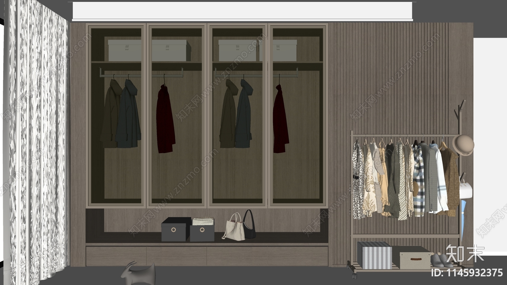The image size is (507, 285).
Task: Select the patterned curtain beside the wardrobe
Action: (x=38, y=142)
